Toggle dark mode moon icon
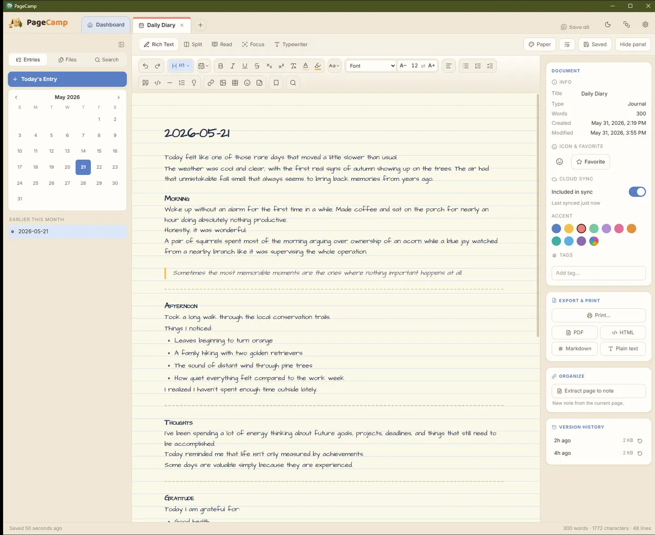 point(608,25)
